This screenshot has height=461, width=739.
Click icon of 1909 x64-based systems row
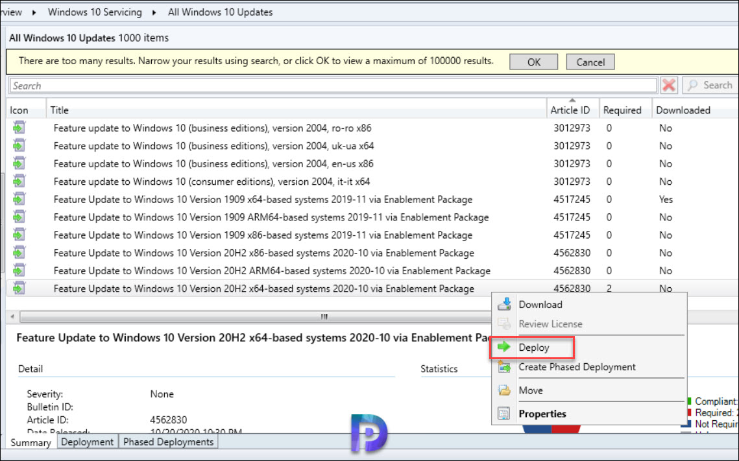[x=19, y=199]
